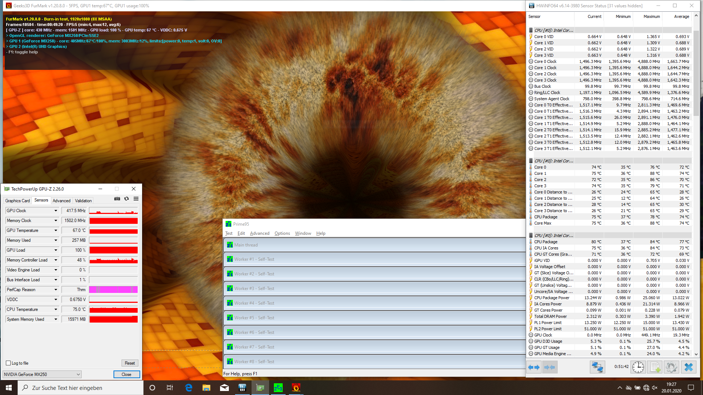Open HWiNFO settings gear icon
The width and height of the screenshot is (703, 395).
click(x=672, y=367)
